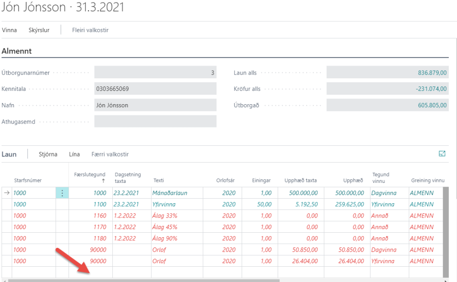This screenshot has height=282, width=457.
Task: Click the horizontal scrollbar's right arrow
Action: point(446,280)
